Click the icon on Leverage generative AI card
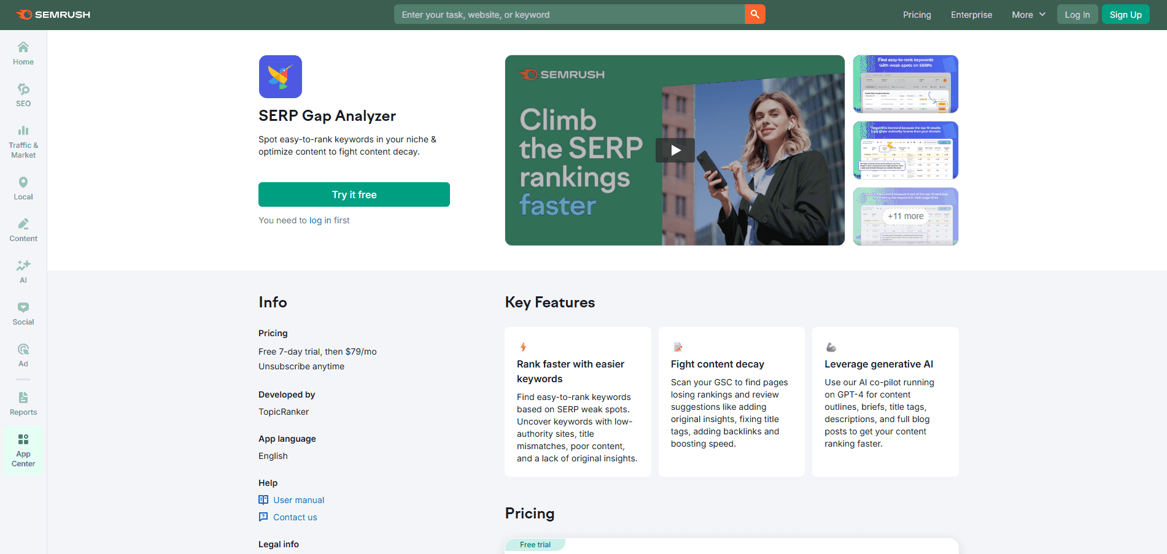This screenshot has width=1167, height=554. tap(831, 347)
